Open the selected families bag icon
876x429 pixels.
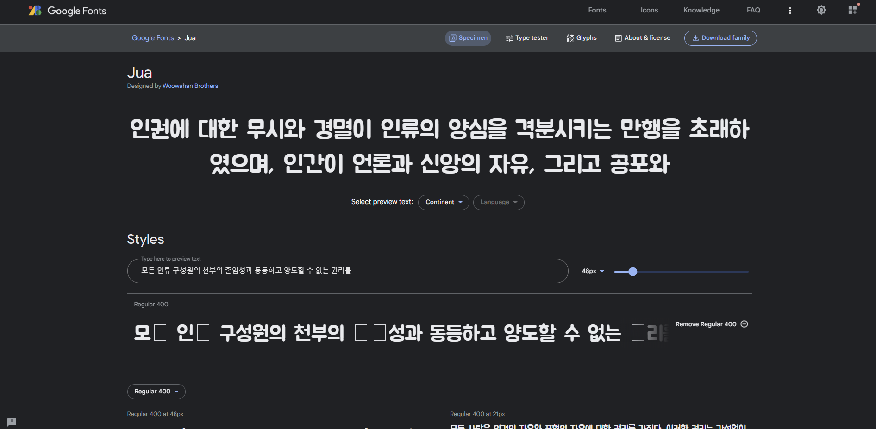point(853,10)
